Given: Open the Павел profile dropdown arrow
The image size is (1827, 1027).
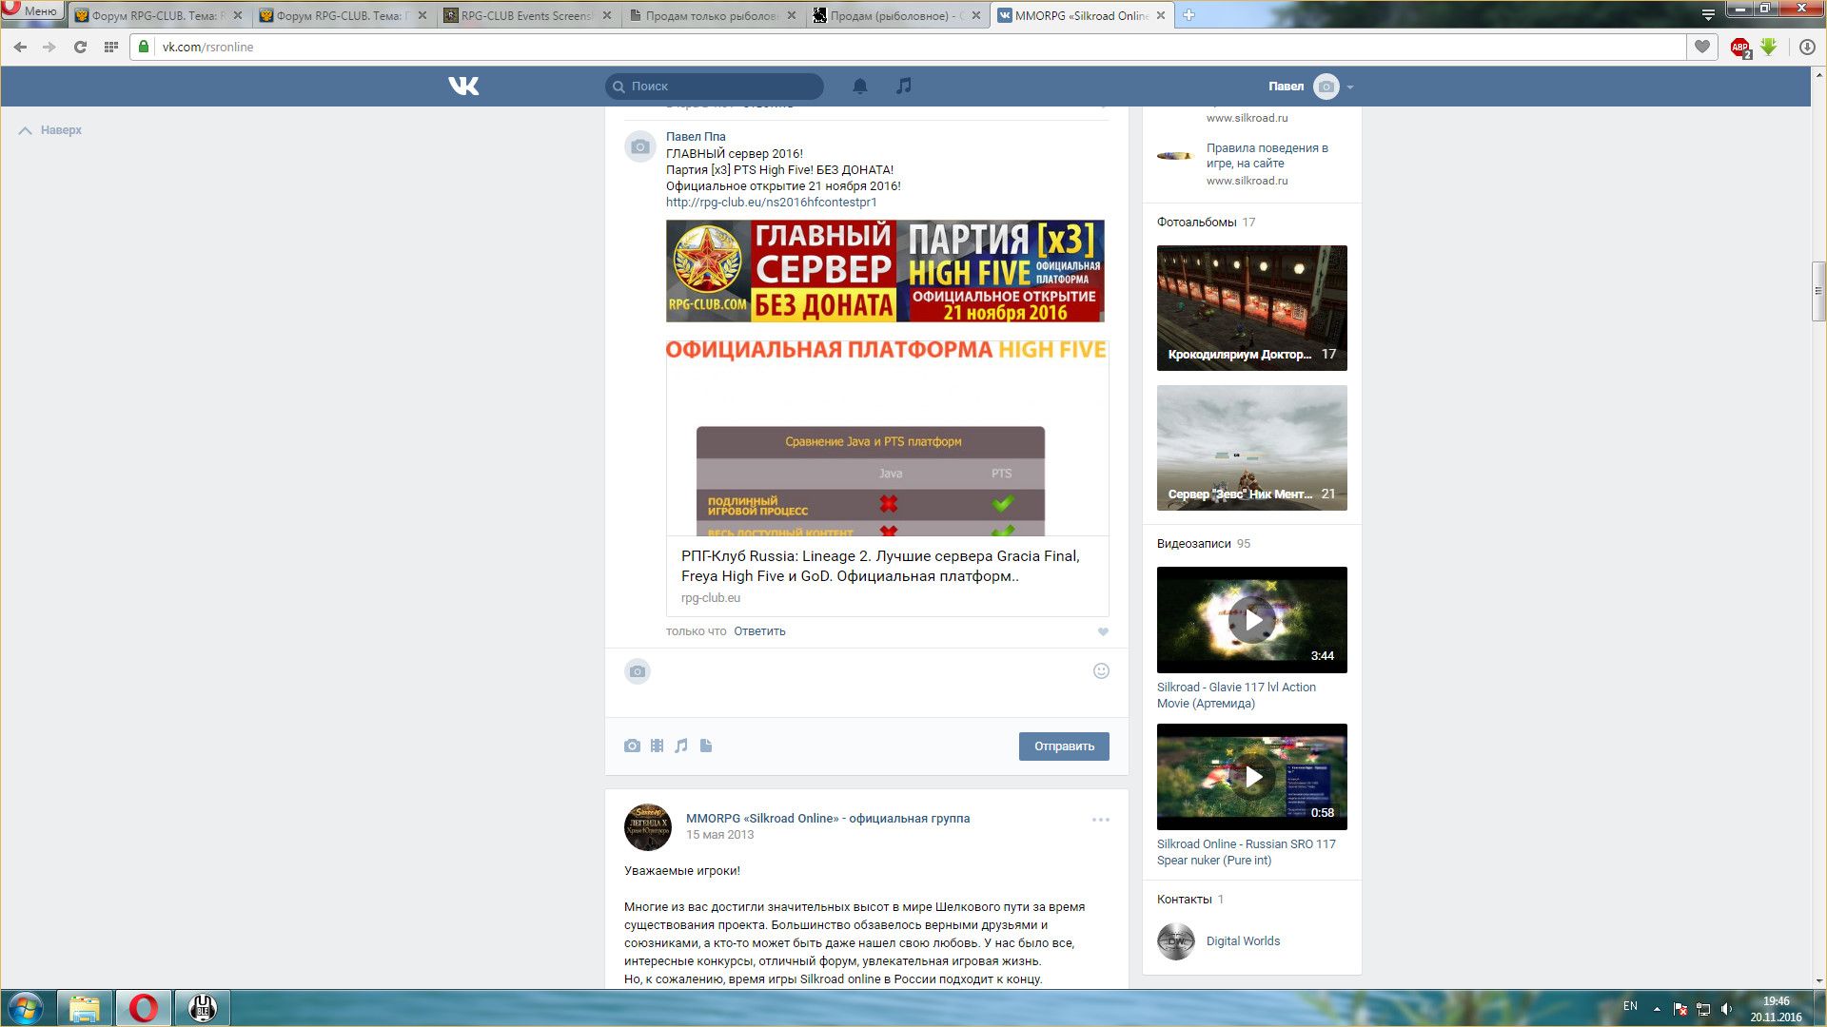Looking at the screenshot, I should tap(1350, 87).
